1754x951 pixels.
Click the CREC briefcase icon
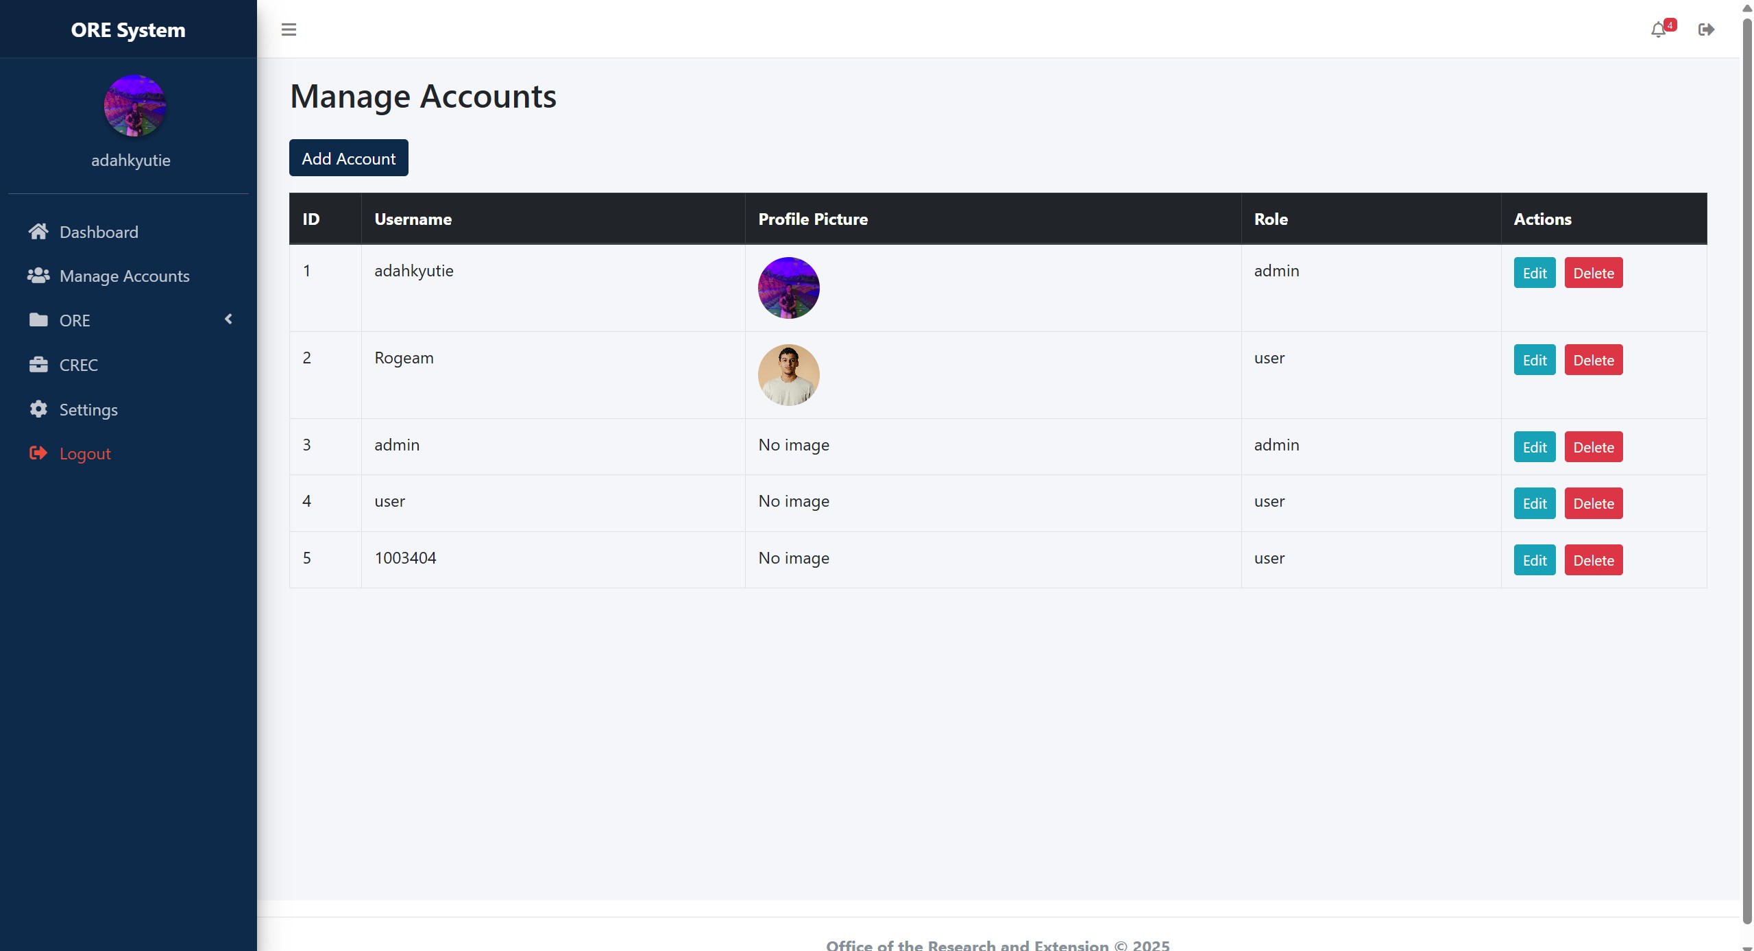[38, 365]
